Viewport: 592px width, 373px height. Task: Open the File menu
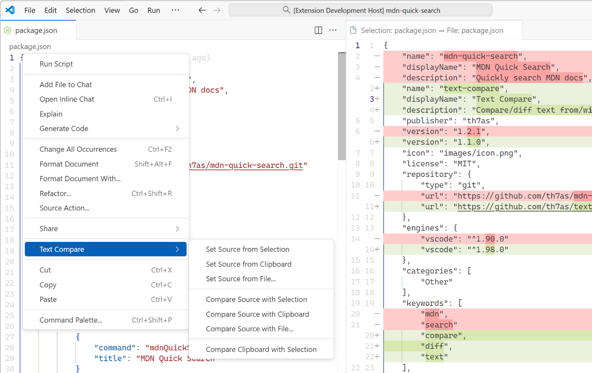pyautogui.click(x=30, y=10)
